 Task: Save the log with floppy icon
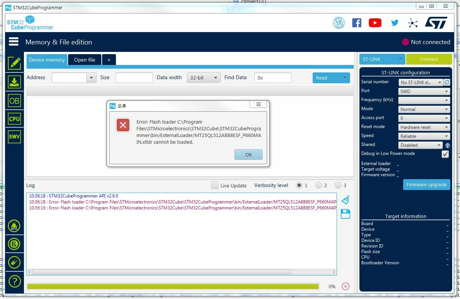(346, 214)
